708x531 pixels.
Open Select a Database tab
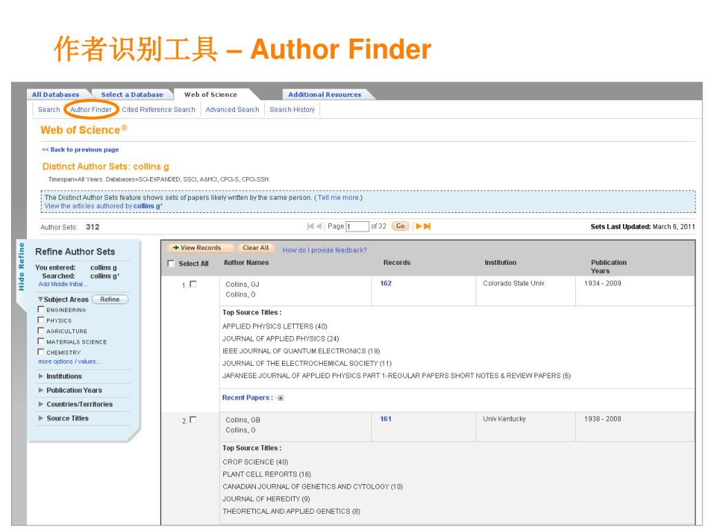(132, 94)
